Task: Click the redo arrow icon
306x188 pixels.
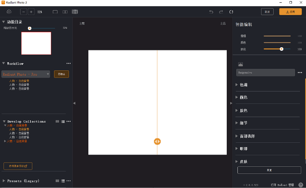Action: tap(221, 12)
